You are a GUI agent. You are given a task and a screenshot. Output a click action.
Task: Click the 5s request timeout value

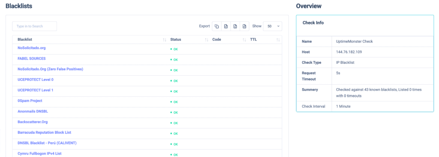click(x=338, y=73)
